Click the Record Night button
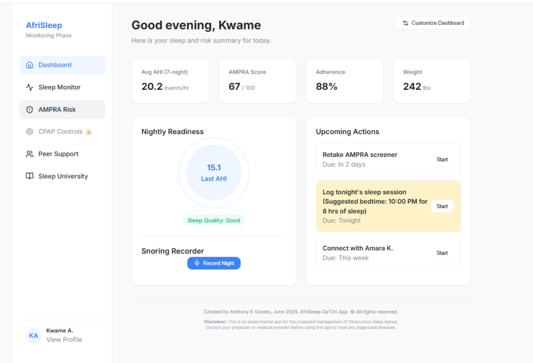Screen dimensions: 533x363 point(214,263)
